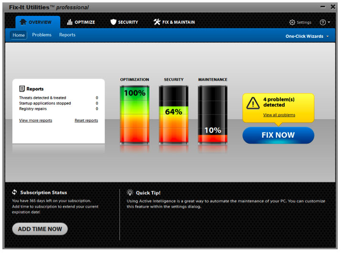The height and width of the screenshot is (253, 342).
Task: Click the warning triangle icon
Action: click(253, 103)
